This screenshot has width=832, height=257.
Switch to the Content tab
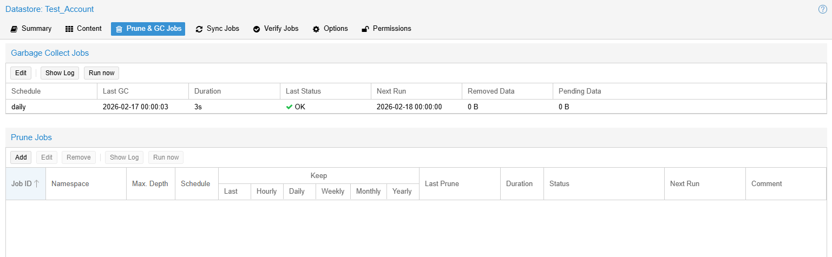click(x=83, y=29)
